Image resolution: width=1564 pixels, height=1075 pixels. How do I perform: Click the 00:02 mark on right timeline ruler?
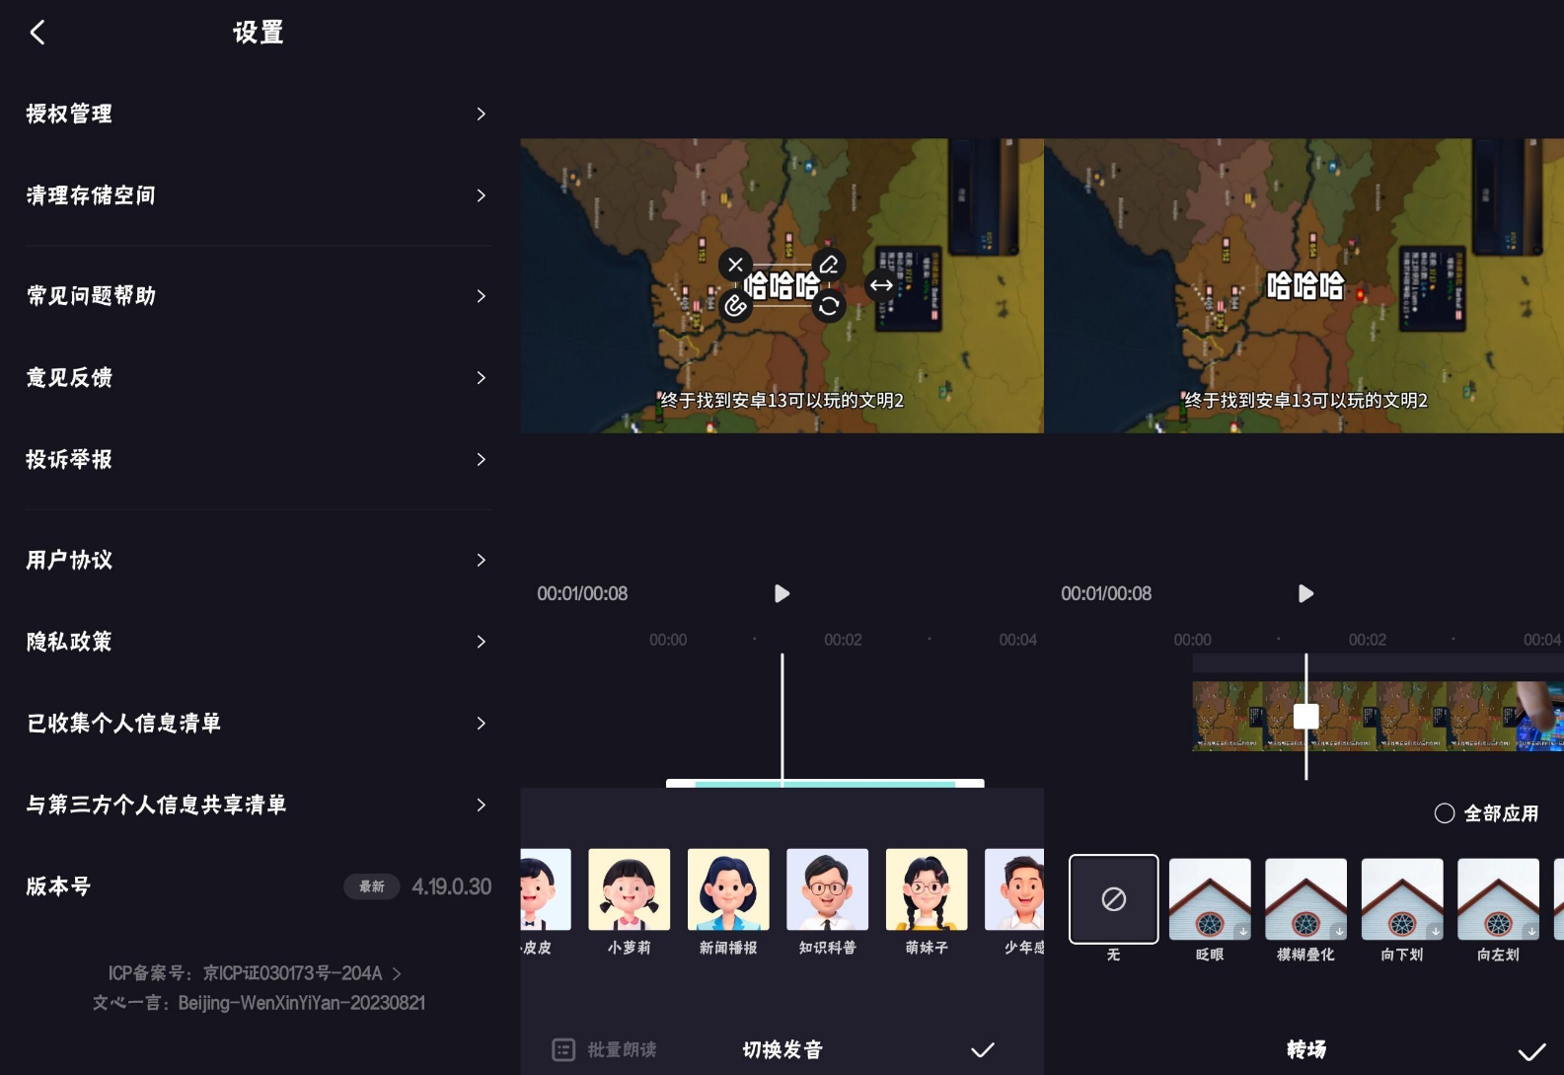point(1367,640)
